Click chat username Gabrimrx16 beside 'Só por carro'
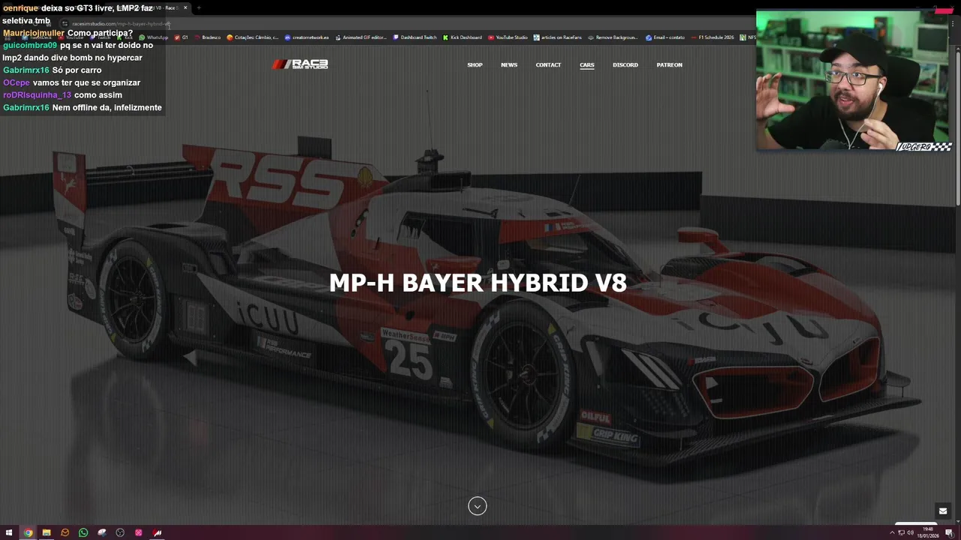 26,70
